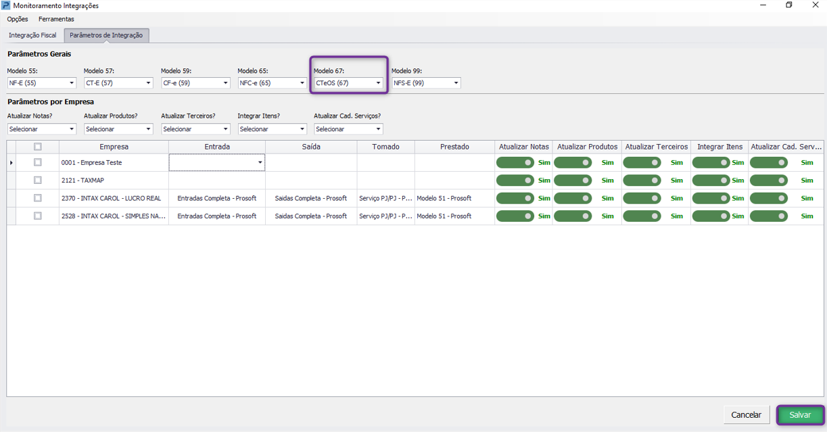Click the Entrada column header

(217, 147)
